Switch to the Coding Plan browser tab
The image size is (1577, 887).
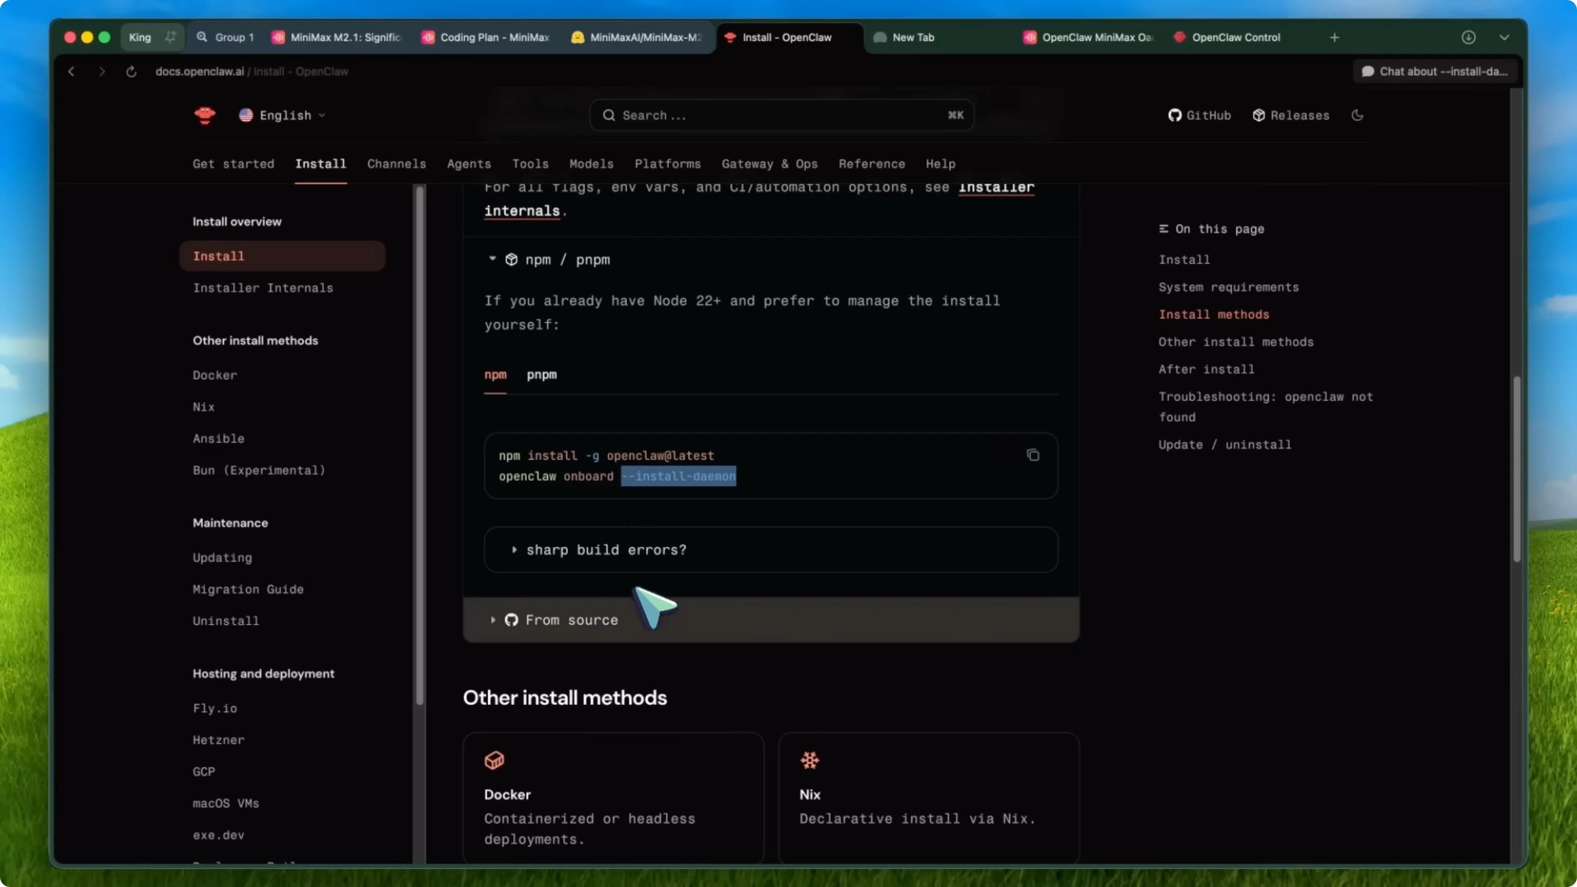pos(486,37)
